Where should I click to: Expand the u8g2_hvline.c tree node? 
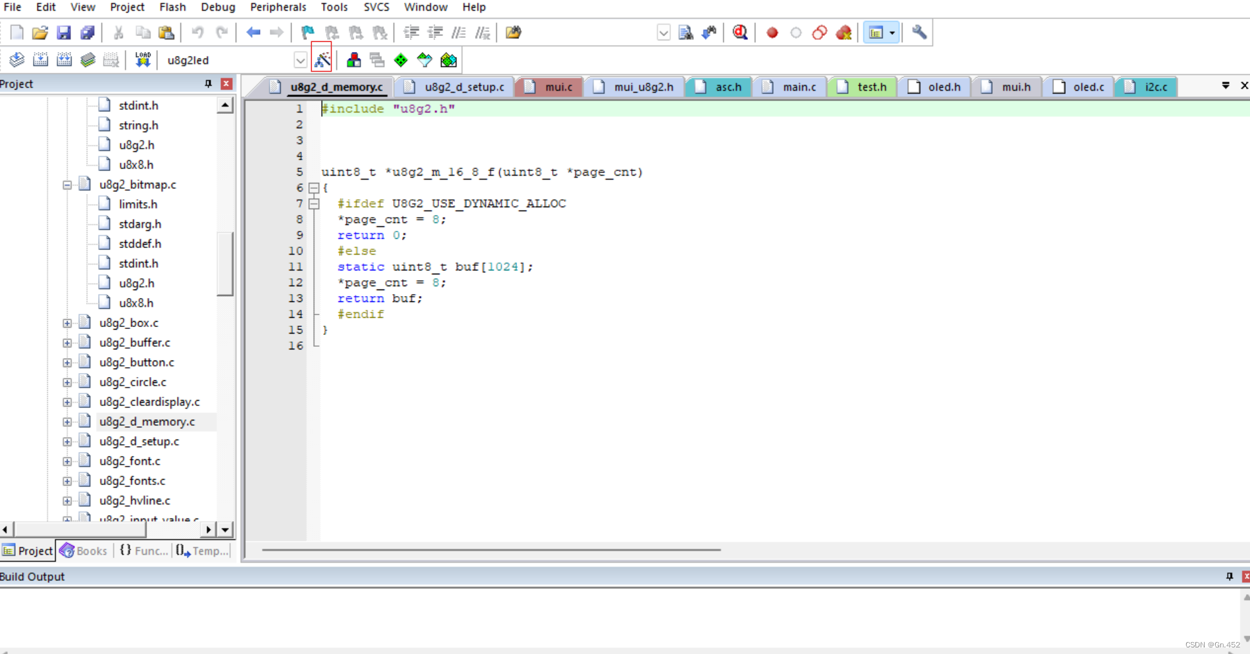pyautogui.click(x=67, y=501)
